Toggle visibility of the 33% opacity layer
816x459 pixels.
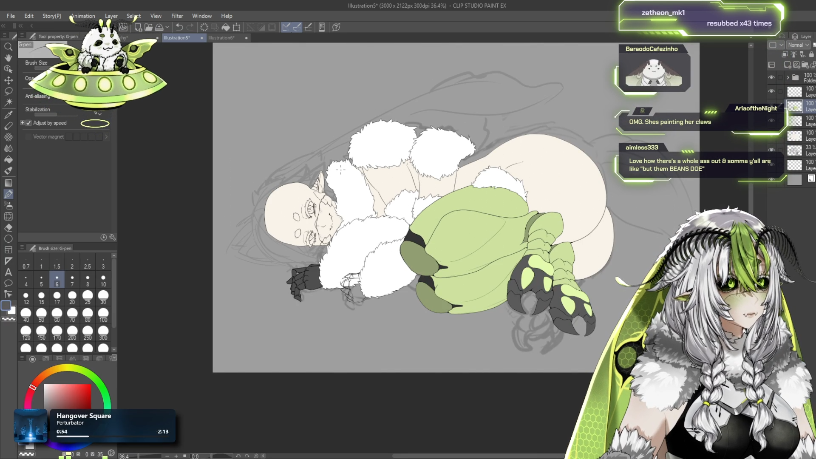(x=771, y=150)
